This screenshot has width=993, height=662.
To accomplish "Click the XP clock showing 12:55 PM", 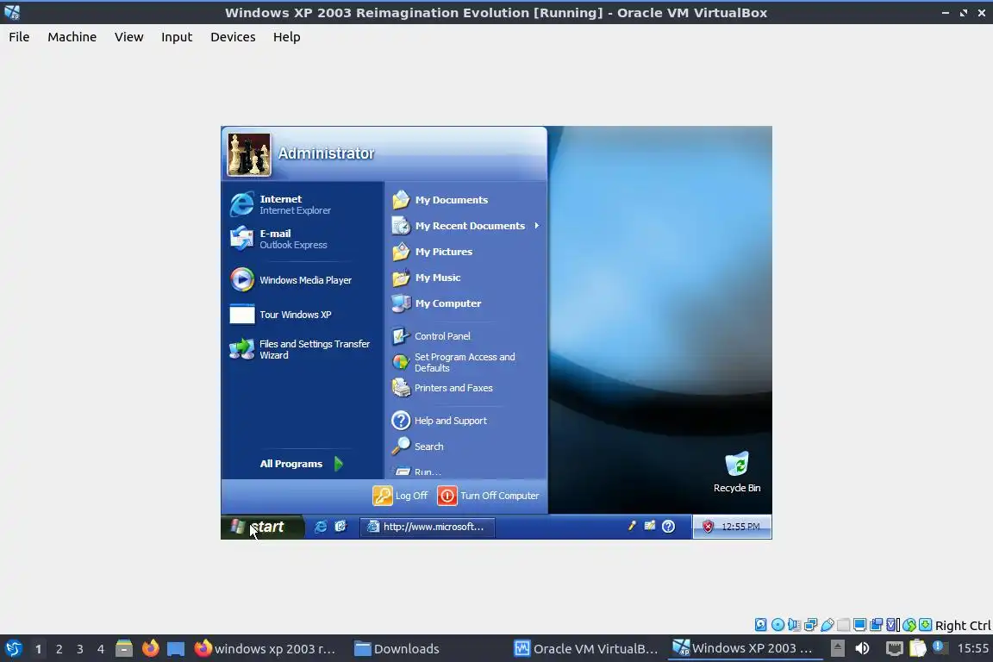I will coord(740,527).
